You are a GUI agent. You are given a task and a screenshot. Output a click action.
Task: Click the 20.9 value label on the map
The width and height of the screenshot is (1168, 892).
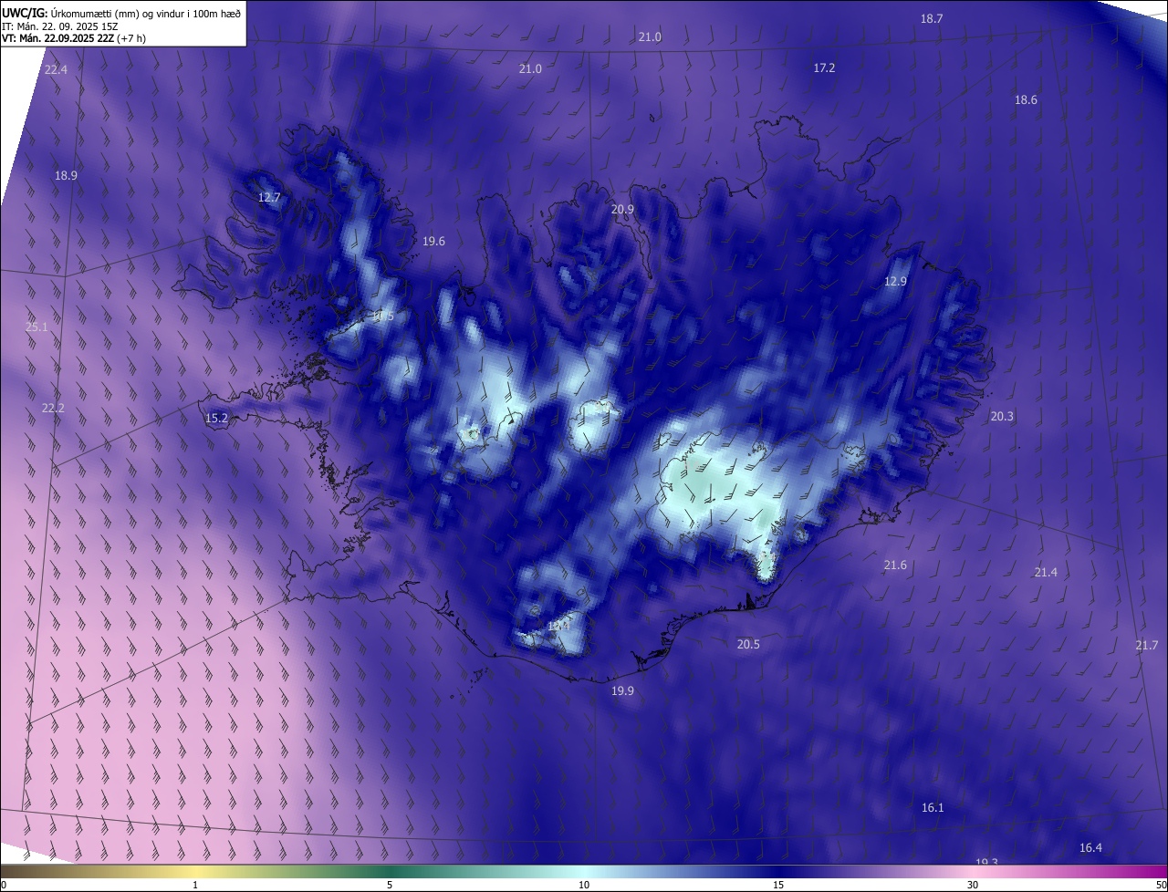point(622,209)
